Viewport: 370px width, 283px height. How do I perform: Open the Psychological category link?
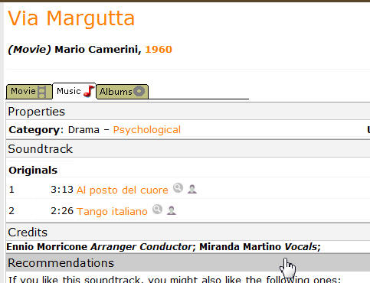(147, 130)
